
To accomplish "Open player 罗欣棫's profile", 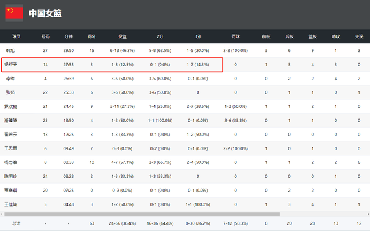I will (x=13, y=106).
